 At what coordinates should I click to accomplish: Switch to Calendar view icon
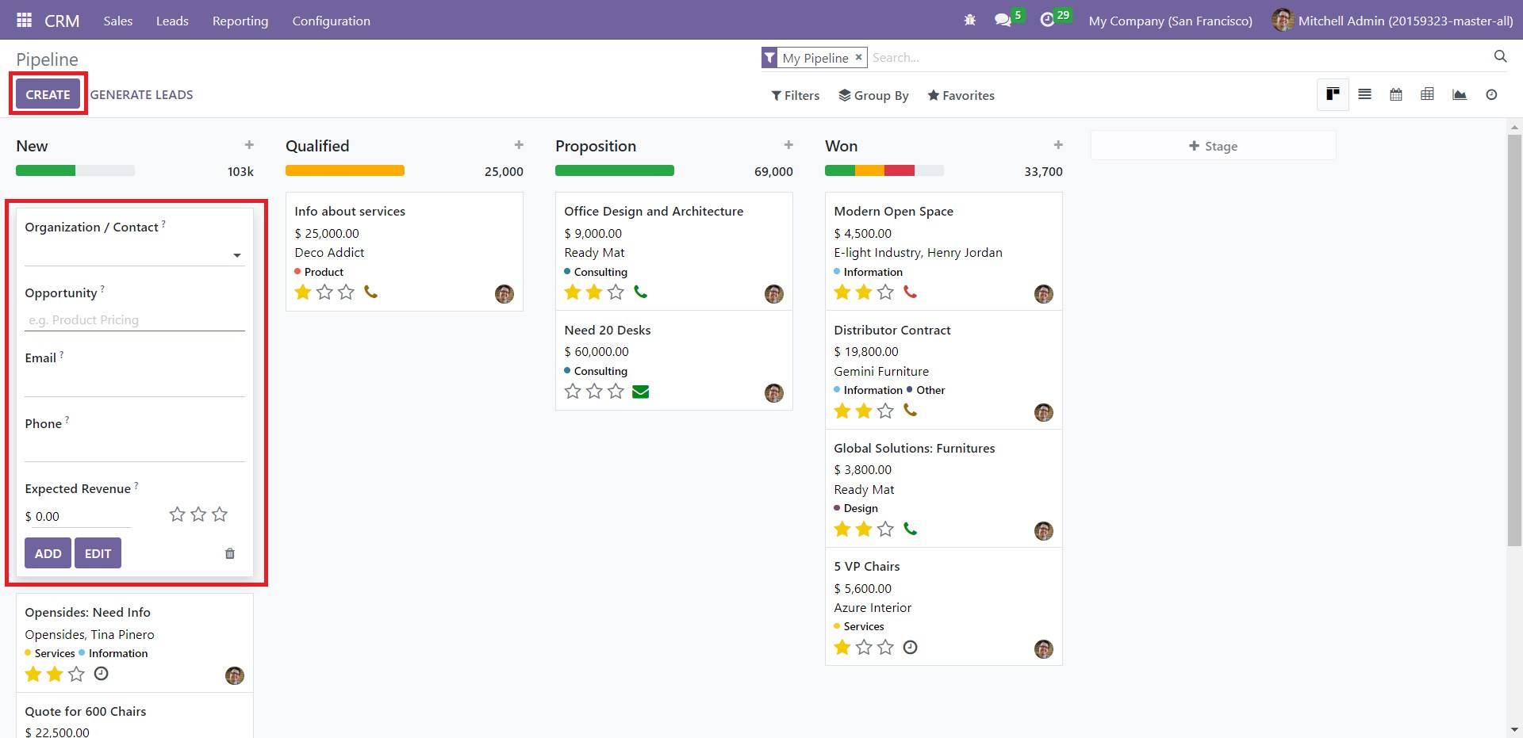point(1396,94)
